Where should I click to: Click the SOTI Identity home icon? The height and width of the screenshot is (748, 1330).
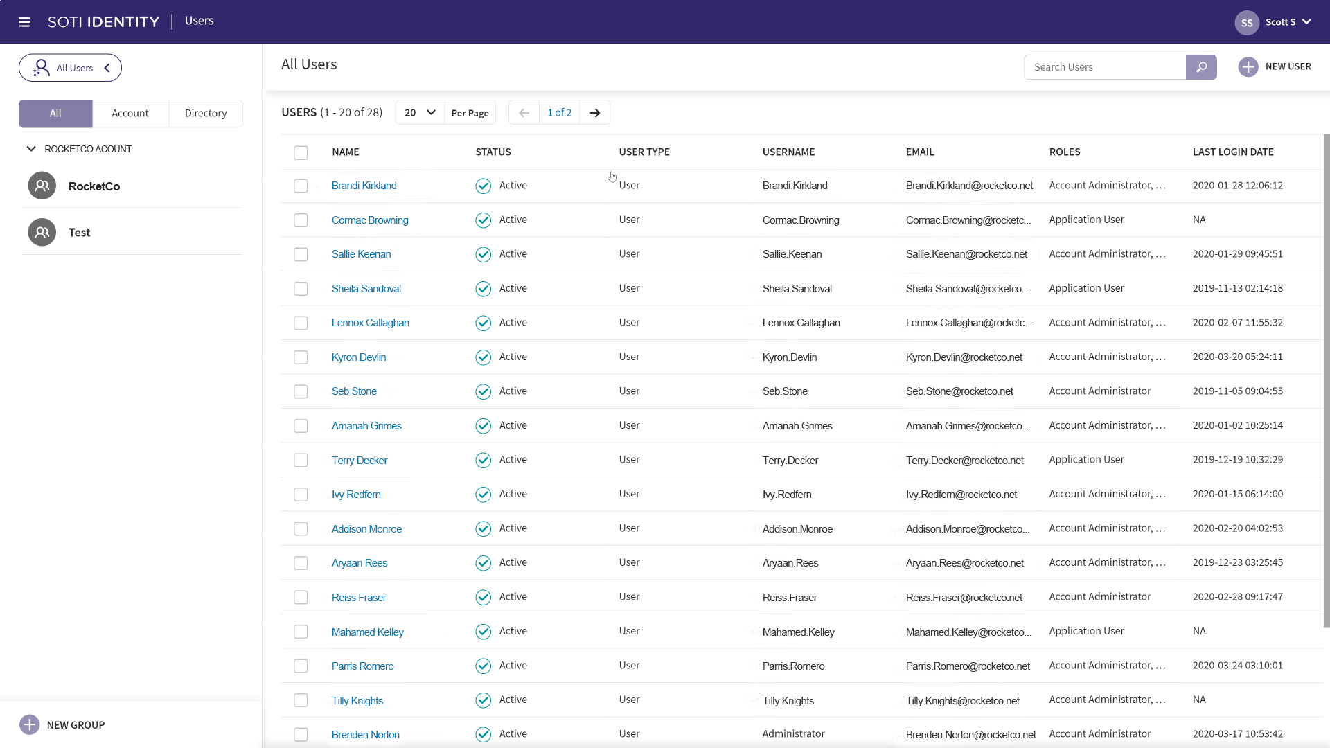point(103,21)
